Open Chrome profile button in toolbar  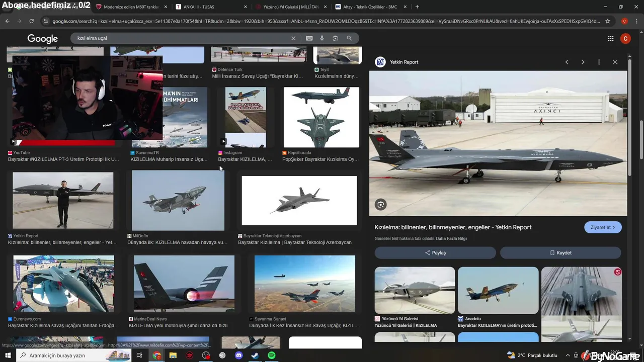tap(624, 21)
